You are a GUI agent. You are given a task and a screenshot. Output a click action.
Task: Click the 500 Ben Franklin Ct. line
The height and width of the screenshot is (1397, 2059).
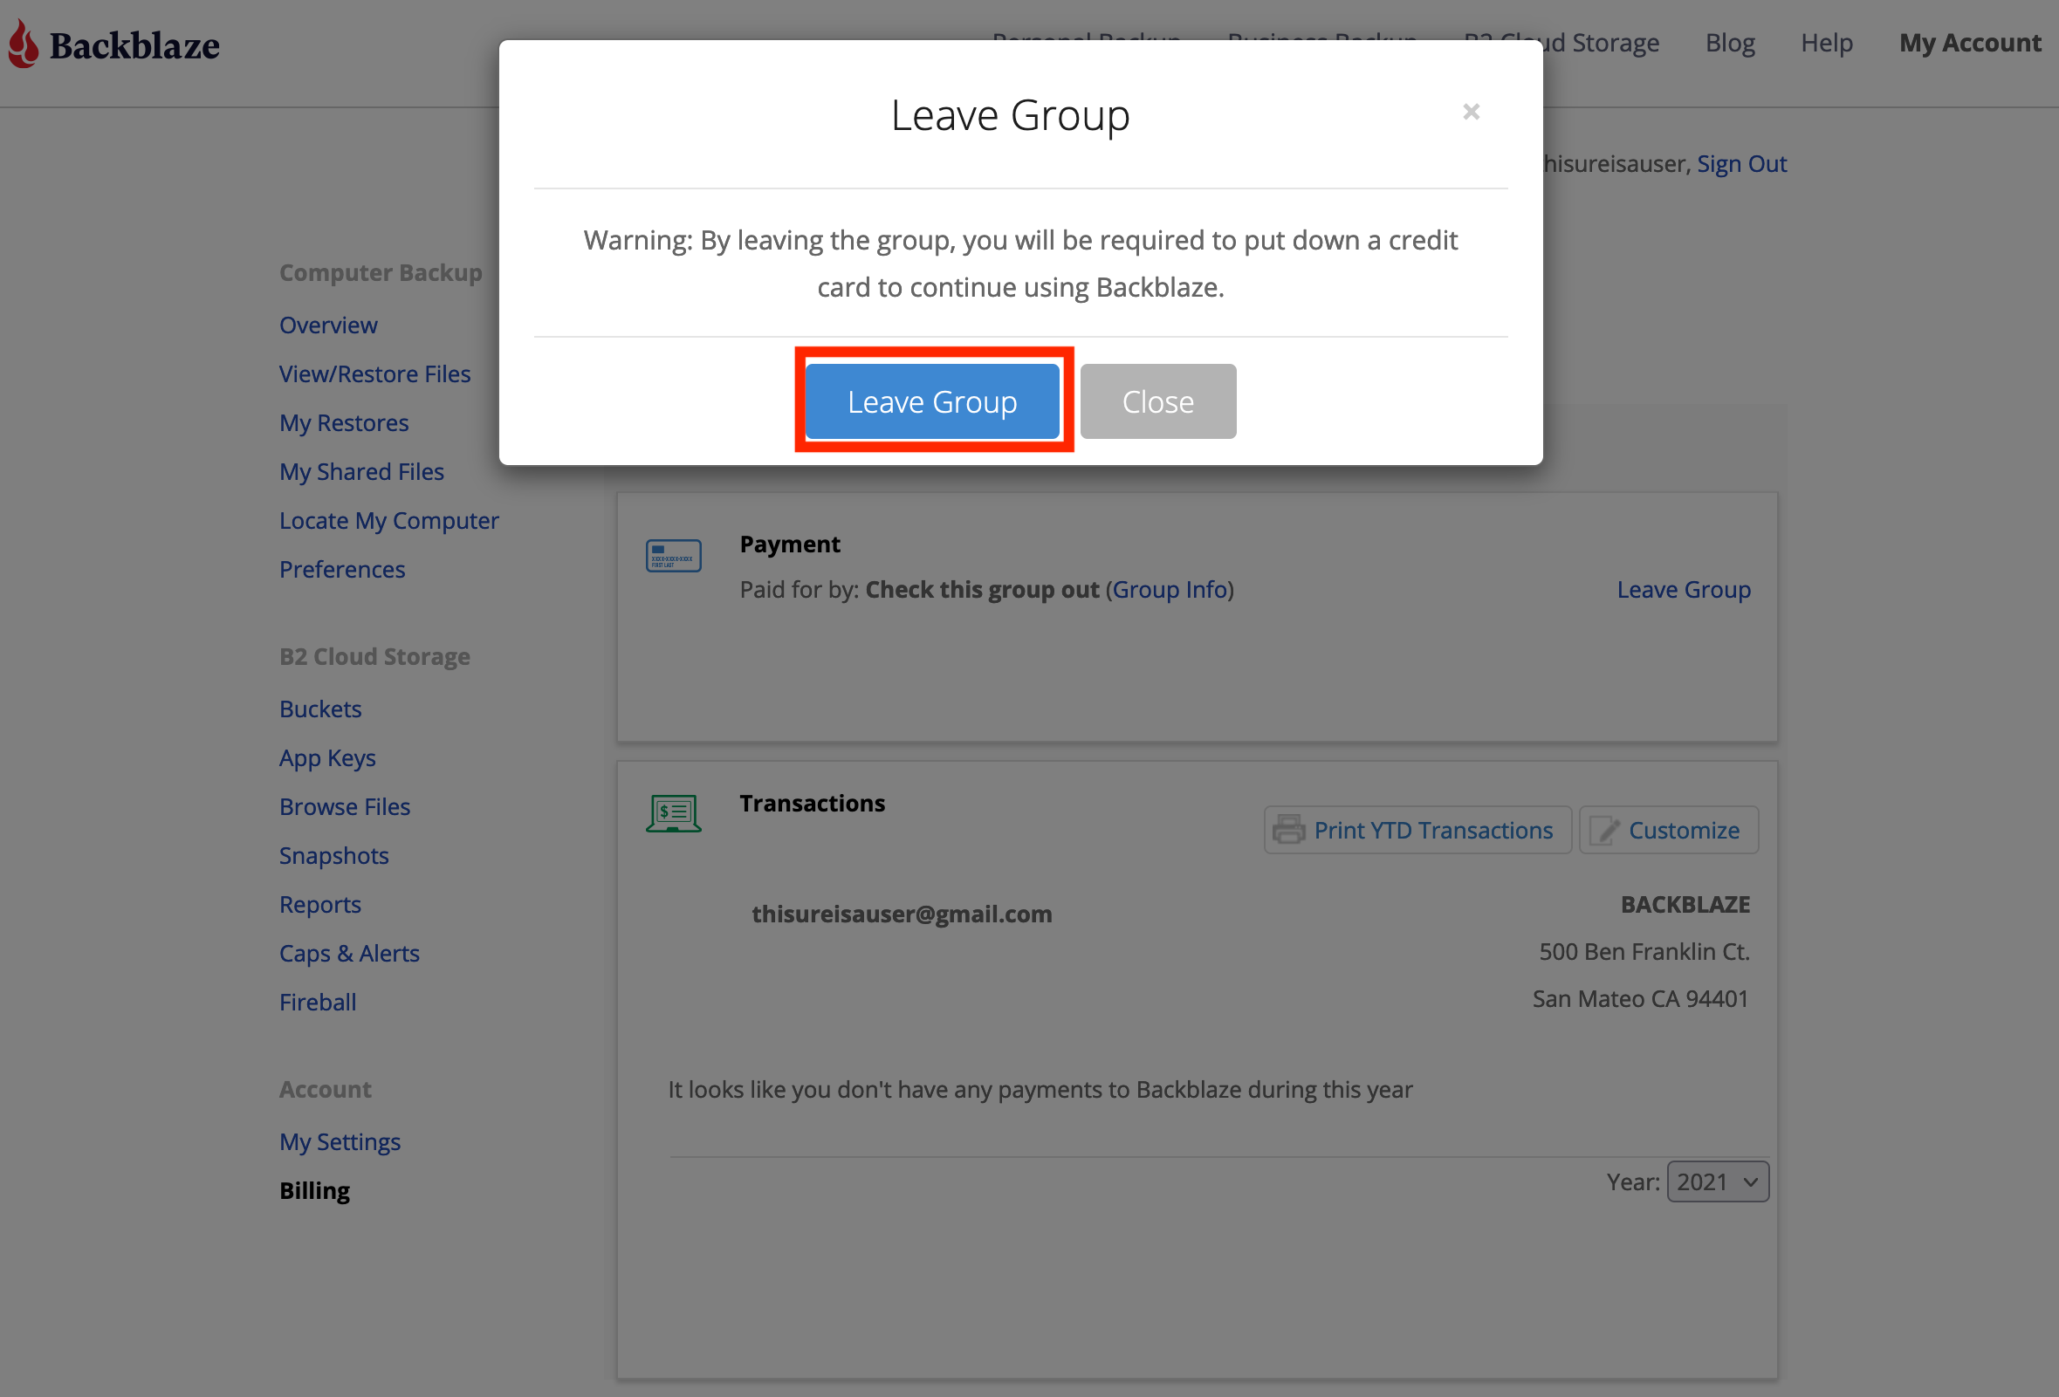(x=1644, y=951)
